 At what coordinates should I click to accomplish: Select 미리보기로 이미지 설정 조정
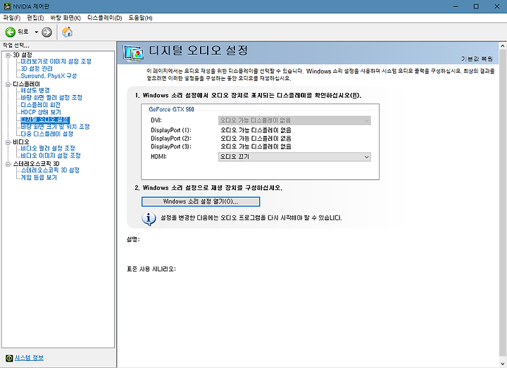[x=56, y=61]
